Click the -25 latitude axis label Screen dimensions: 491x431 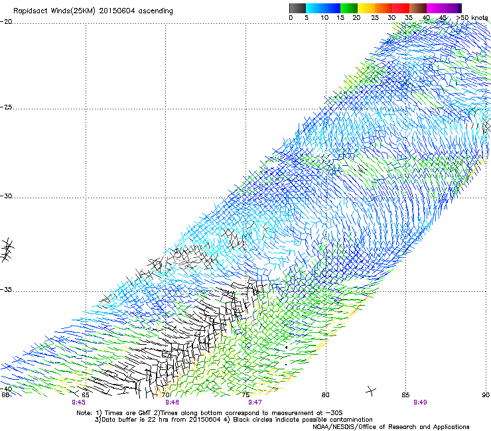6,107
